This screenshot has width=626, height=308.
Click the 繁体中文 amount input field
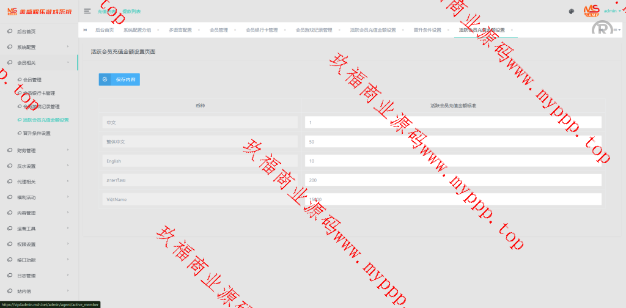[x=452, y=142]
